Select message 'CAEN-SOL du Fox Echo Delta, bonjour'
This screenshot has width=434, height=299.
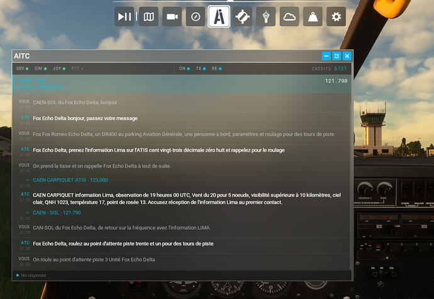point(75,103)
